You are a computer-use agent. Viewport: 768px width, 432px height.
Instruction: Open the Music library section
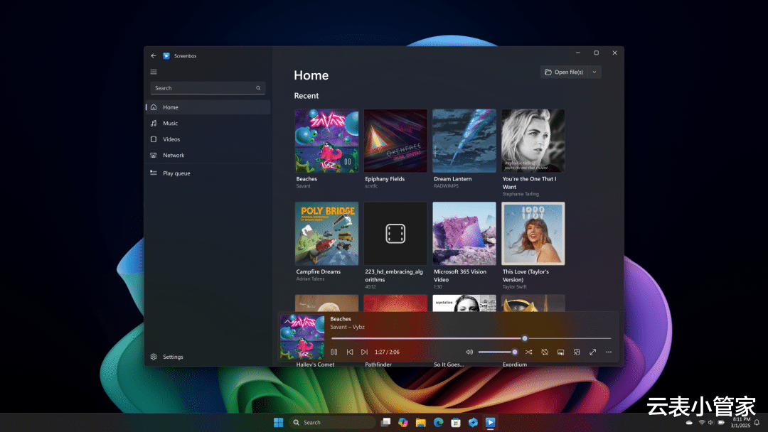[x=208, y=124]
